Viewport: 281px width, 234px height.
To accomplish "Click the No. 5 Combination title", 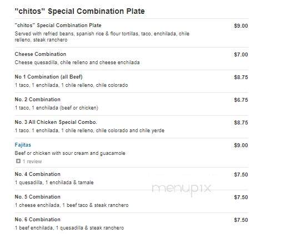I will (x=37, y=197).
